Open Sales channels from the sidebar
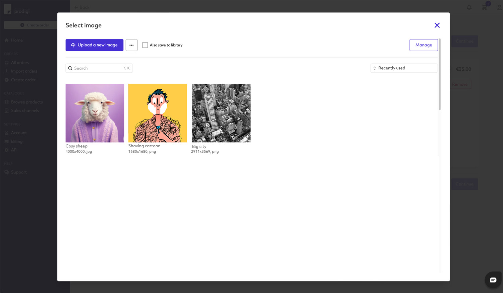503x293 pixels. 25,111
